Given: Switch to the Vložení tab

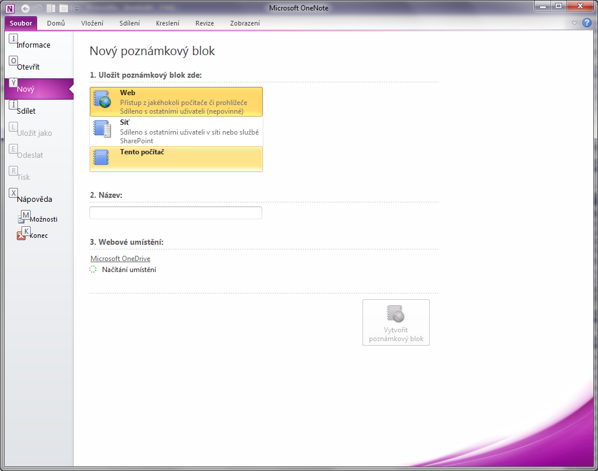Looking at the screenshot, I should (92, 23).
